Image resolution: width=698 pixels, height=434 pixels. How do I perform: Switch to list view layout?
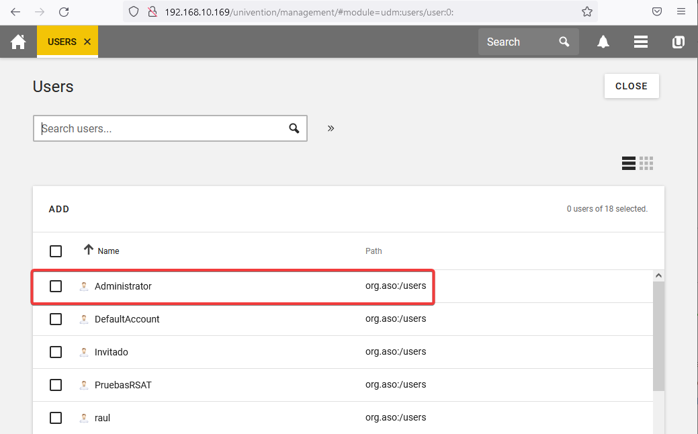(x=629, y=163)
